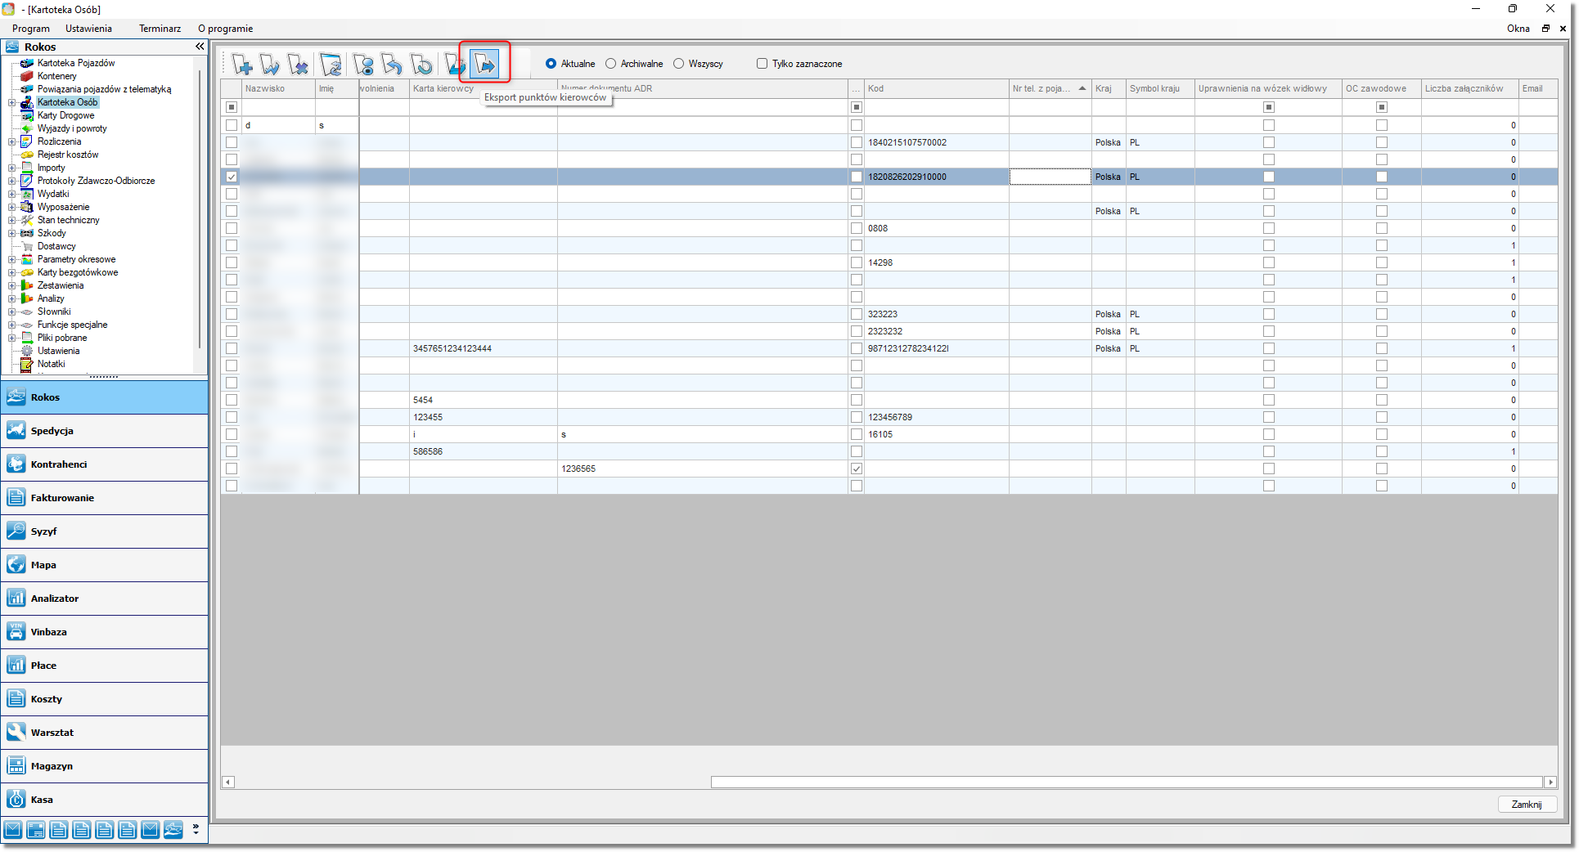Click the circular restore arrow toolbar icon

[421, 64]
